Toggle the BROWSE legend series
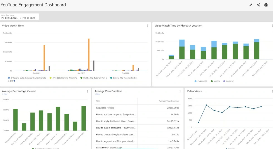273x149 pixels. click(228, 81)
